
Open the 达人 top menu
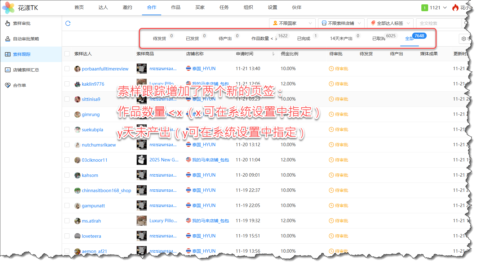point(103,7)
